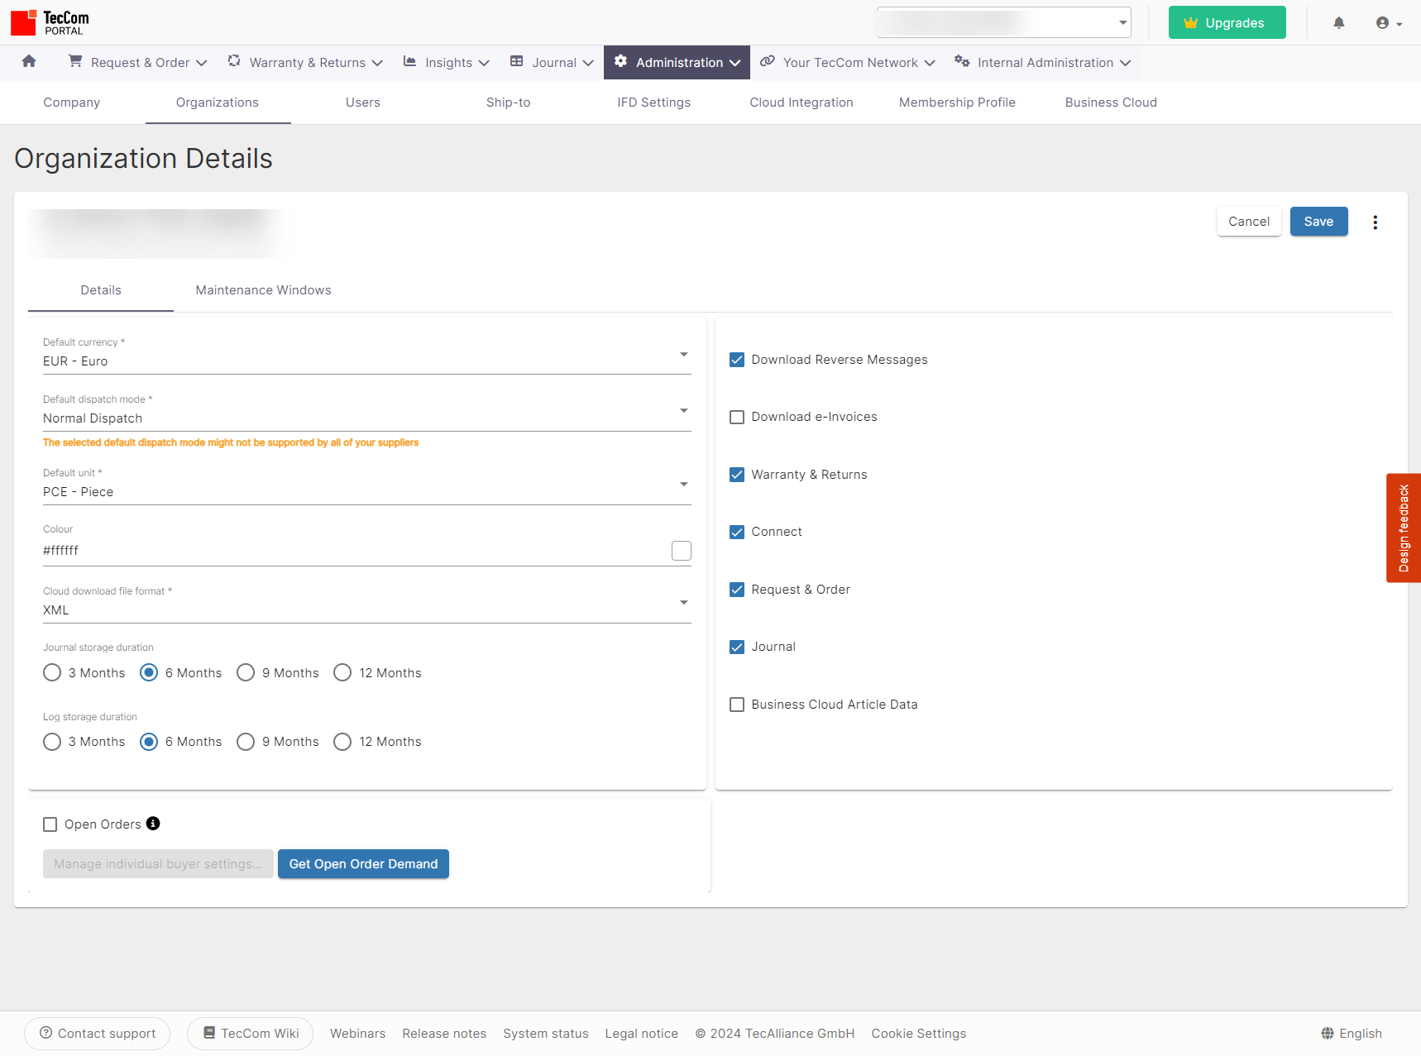Click the Get Open Order Demand button
The width and height of the screenshot is (1421, 1056).
363,864
